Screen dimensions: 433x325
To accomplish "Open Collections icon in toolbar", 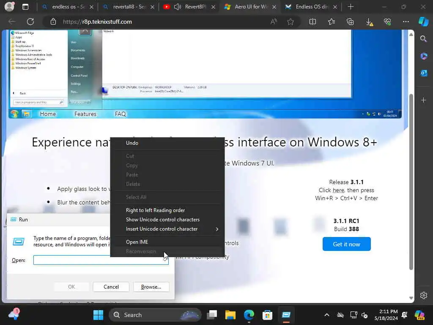I will tap(350, 22).
